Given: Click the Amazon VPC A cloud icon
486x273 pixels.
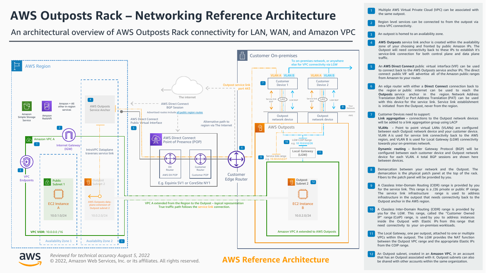Looking at the screenshot, I should point(28,139).
